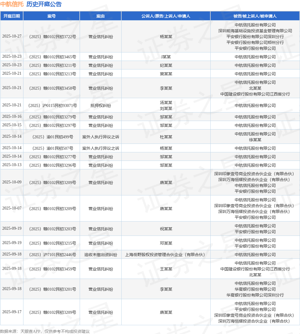Click the date 2025-10-07
The width and height of the screenshot is (300, 334).
point(12,208)
